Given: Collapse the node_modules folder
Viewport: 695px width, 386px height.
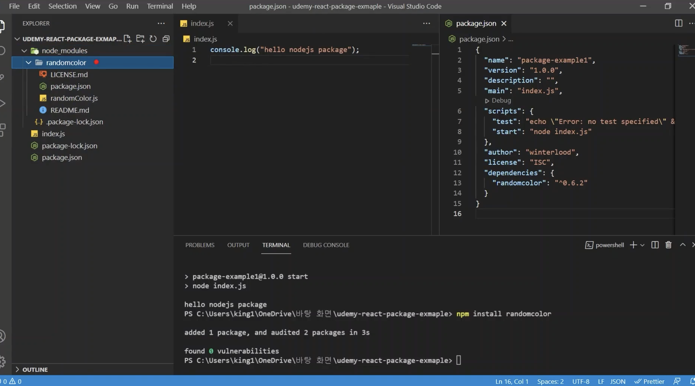Looking at the screenshot, I should 24,50.
